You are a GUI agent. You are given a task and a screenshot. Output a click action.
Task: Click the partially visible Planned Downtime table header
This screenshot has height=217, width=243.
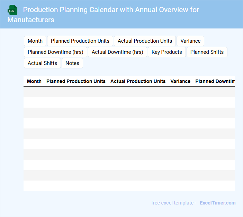[215, 81]
